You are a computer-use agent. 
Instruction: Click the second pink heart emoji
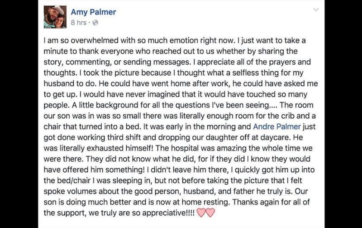pos(210,213)
